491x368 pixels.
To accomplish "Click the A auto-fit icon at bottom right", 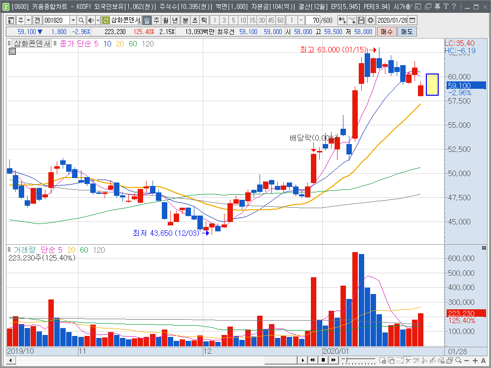I will click(483, 360).
